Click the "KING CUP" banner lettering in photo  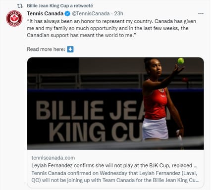(96, 132)
